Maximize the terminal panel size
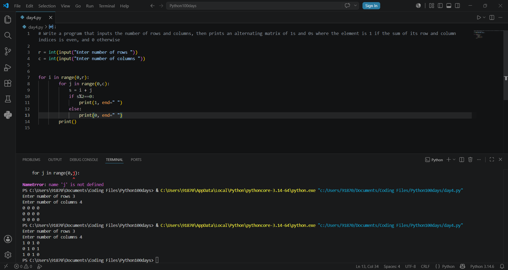The image size is (508, 270). [492, 160]
